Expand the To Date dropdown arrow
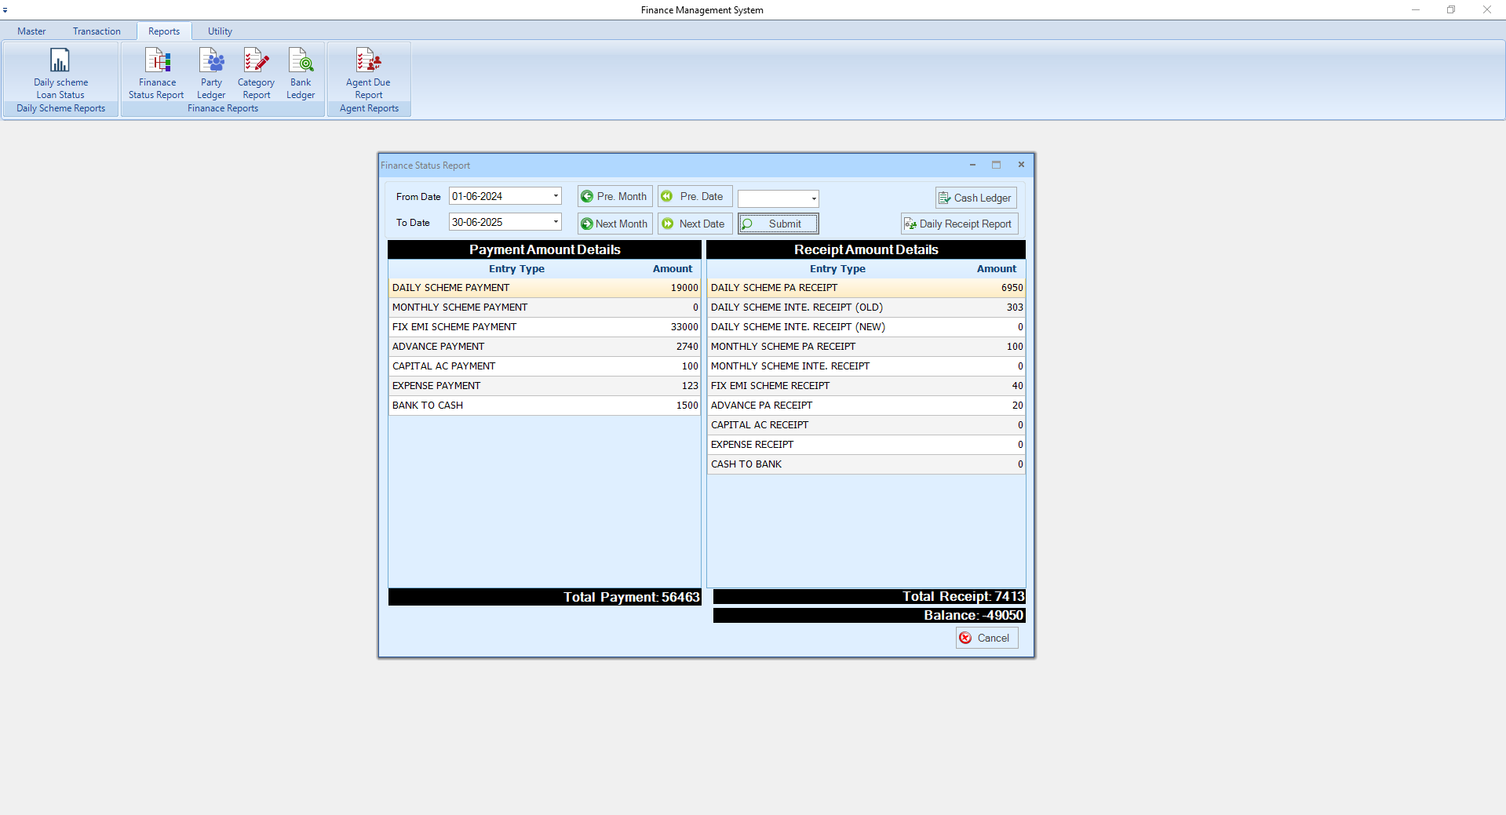Screen dimensions: 1506x815 (556, 222)
